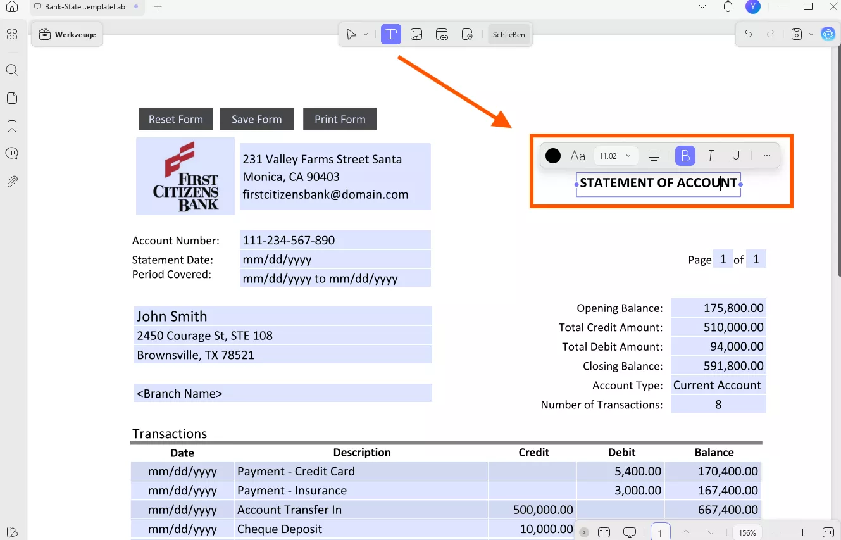Image resolution: width=841 pixels, height=540 pixels.
Task: Open the attachments paperclip panel
Action: tap(12, 182)
